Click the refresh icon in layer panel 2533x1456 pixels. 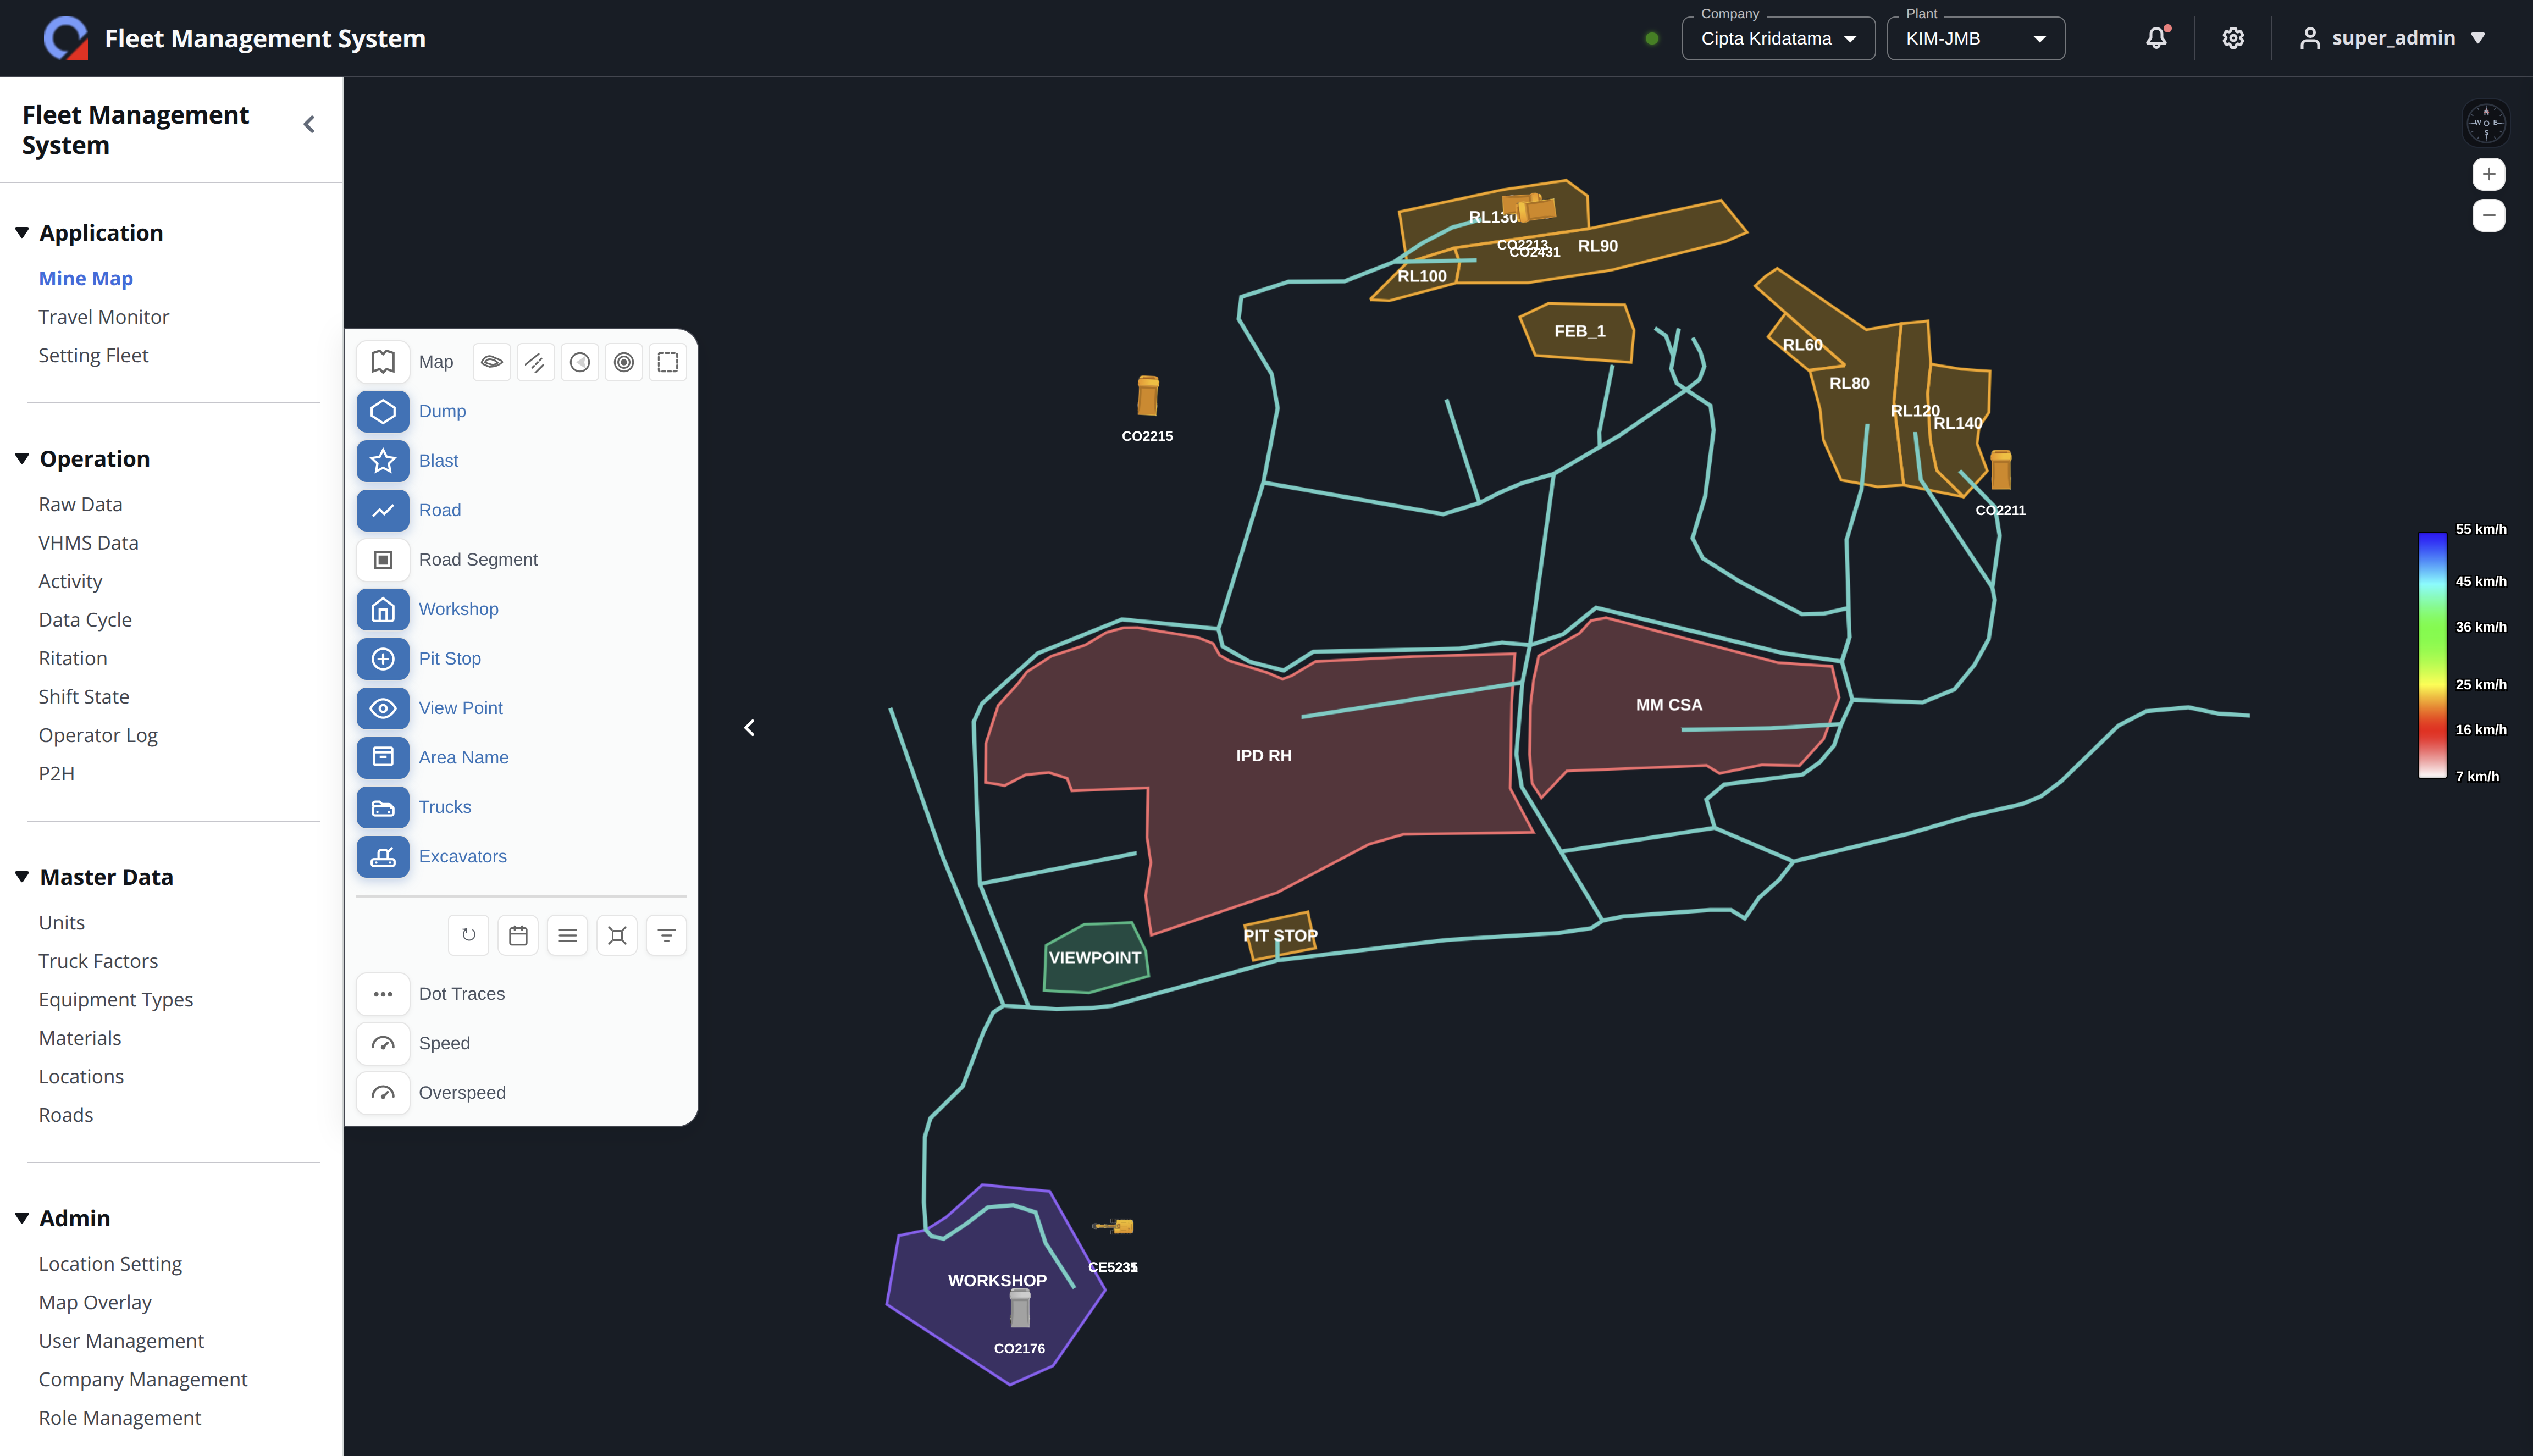click(468, 935)
